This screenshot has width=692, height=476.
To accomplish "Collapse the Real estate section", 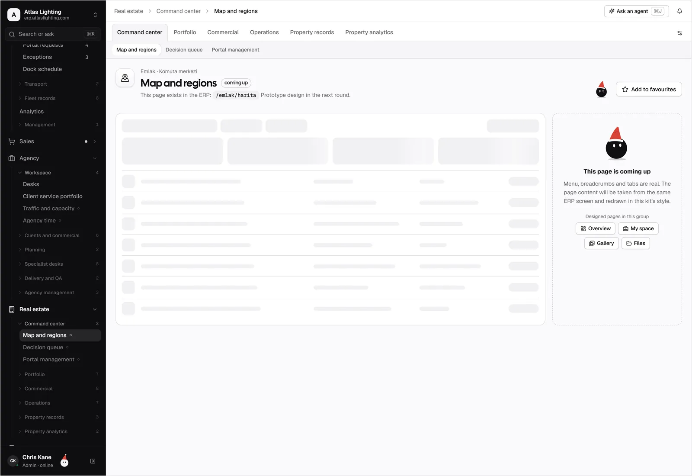I will 95,309.
